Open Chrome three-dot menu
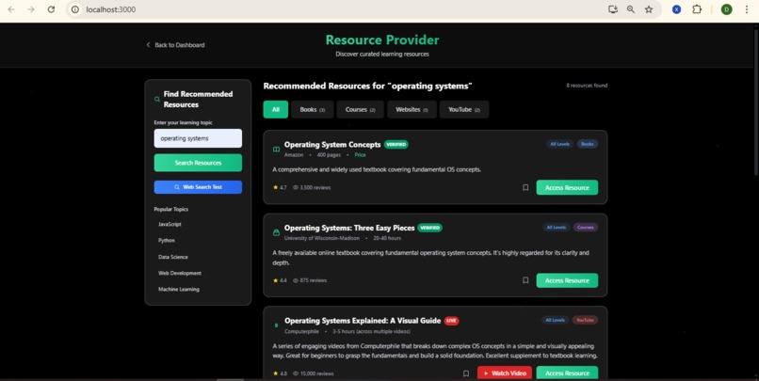759x381 pixels. click(x=747, y=9)
